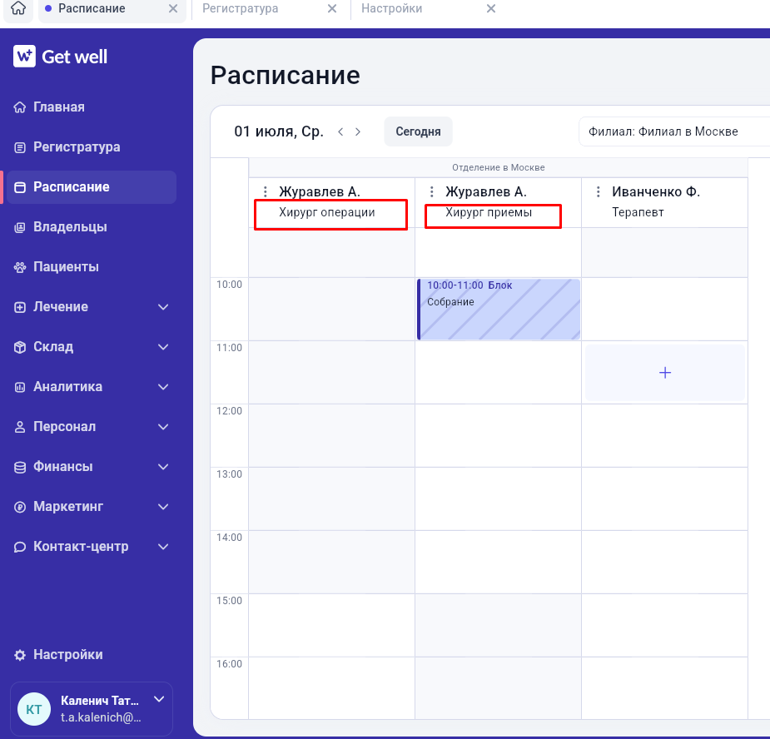
Task: Click the Сегодня button
Action: click(x=419, y=131)
